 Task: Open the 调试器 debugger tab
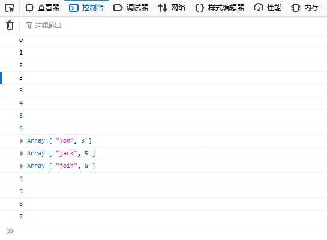point(131,8)
